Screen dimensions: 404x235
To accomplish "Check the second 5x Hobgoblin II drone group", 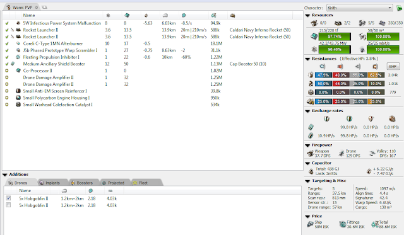I will click(8, 205).
